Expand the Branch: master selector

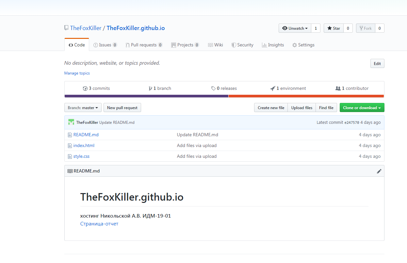point(83,108)
